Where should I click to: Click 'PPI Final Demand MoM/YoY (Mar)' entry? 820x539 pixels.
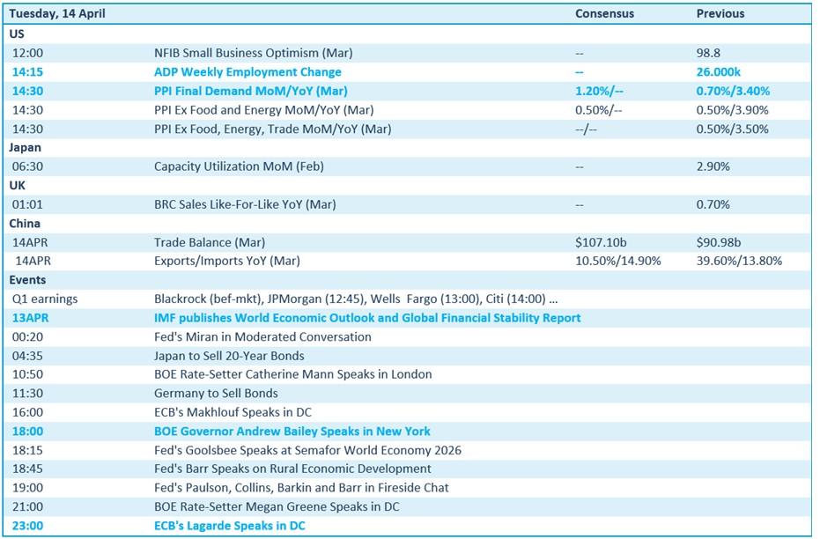250,91
